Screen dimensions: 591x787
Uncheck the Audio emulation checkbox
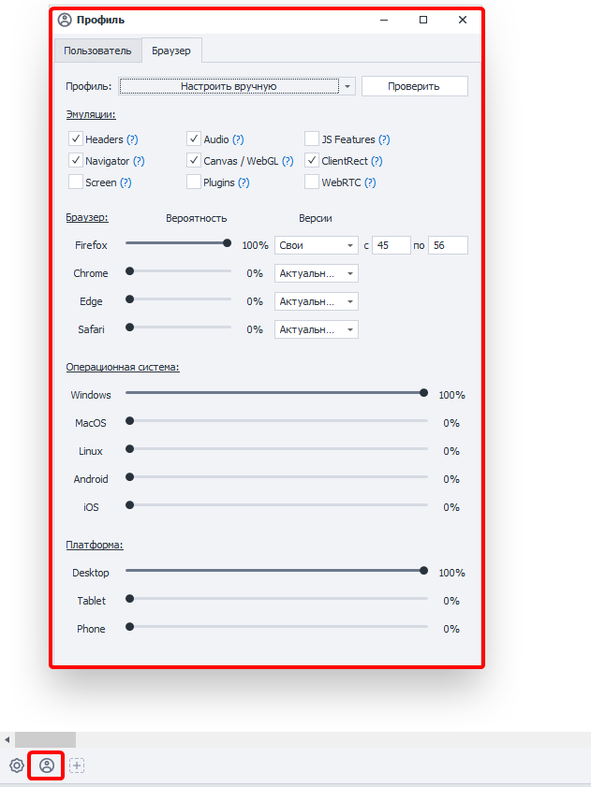point(194,138)
